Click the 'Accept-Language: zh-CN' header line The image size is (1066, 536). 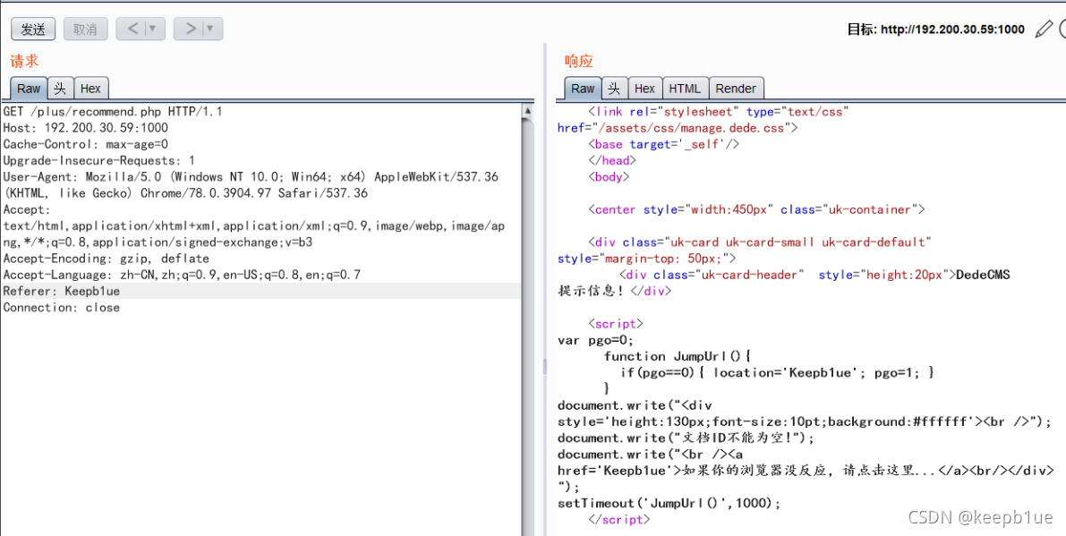[x=182, y=275]
